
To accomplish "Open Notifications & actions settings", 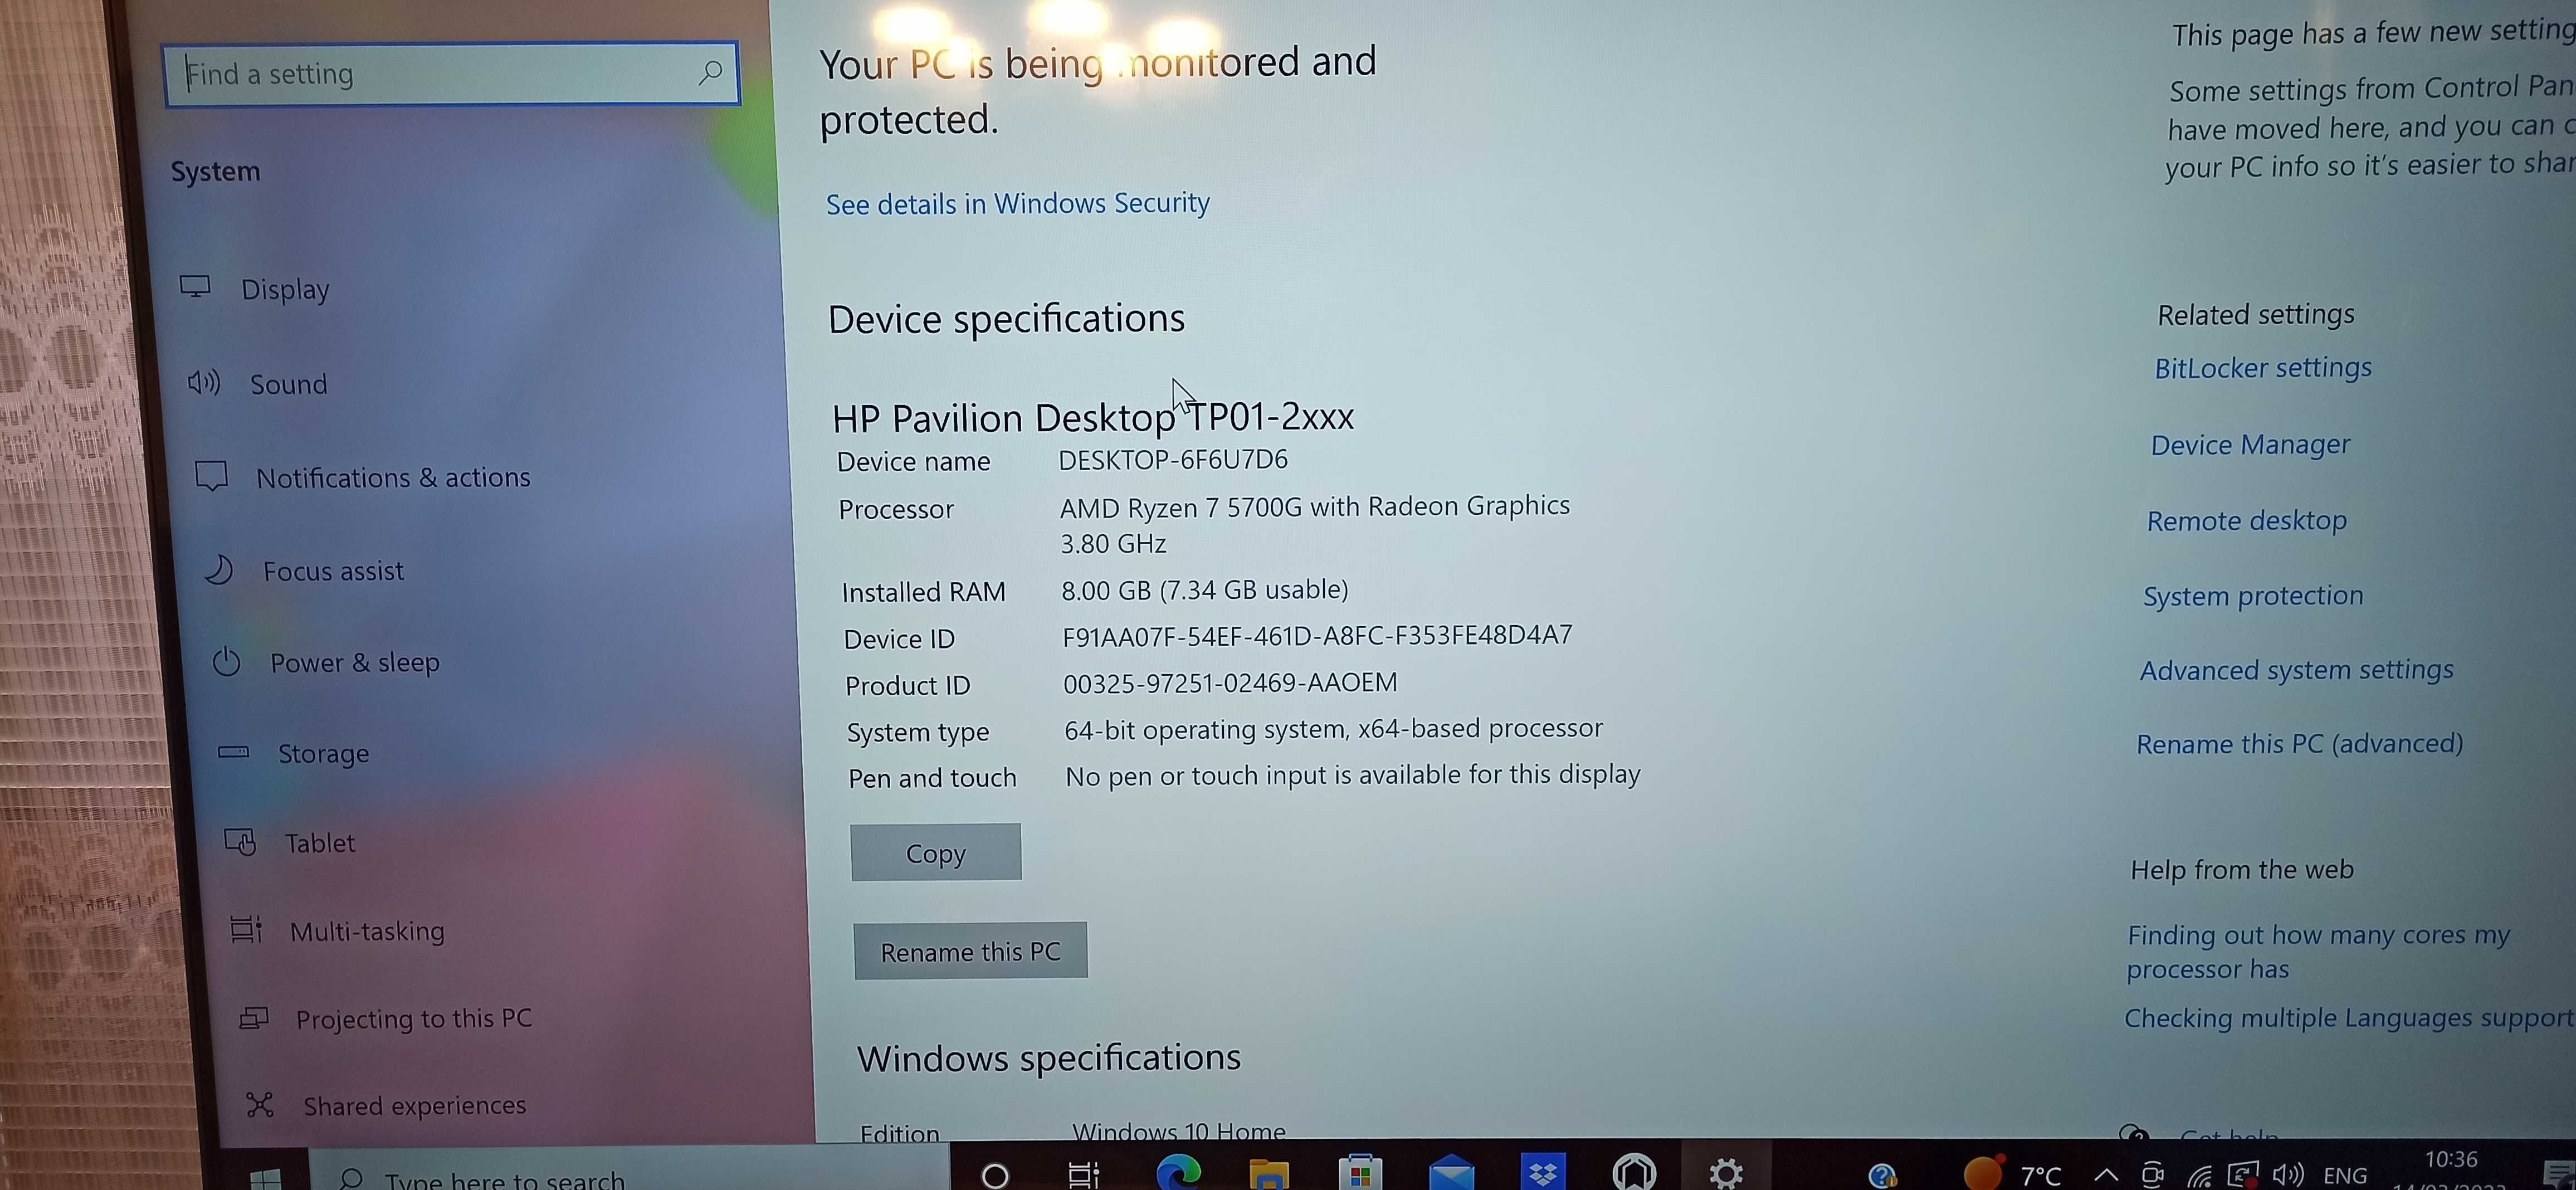I will pyautogui.click(x=393, y=478).
